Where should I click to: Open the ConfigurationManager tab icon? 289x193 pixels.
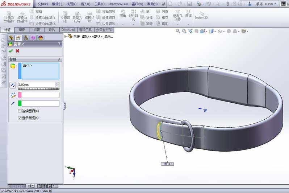26,38
